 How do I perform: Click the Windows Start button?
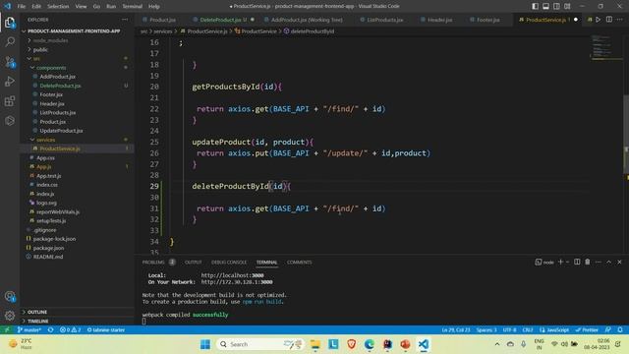point(205,344)
